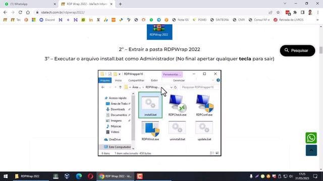The image size is (323, 181).
Task: Open the monitor app taskbar icon
Action: pos(56,176)
